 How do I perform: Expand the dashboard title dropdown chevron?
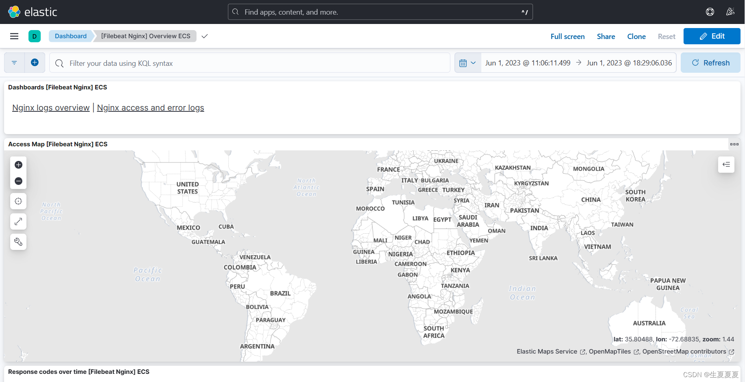[x=205, y=36]
